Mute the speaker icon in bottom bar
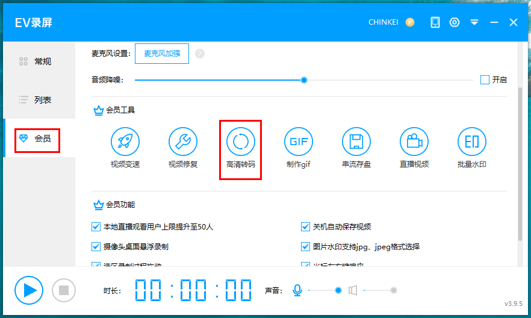 coord(353,290)
